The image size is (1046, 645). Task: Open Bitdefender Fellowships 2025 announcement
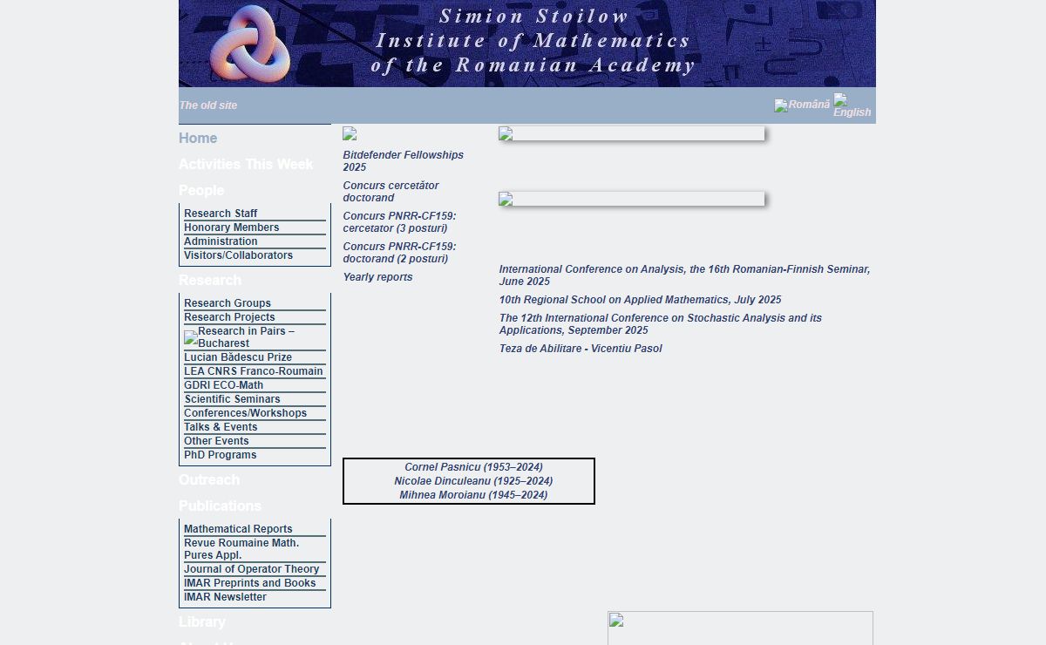[x=403, y=161]
